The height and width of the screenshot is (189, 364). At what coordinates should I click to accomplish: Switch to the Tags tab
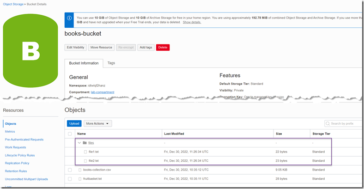tap(111, 63)
